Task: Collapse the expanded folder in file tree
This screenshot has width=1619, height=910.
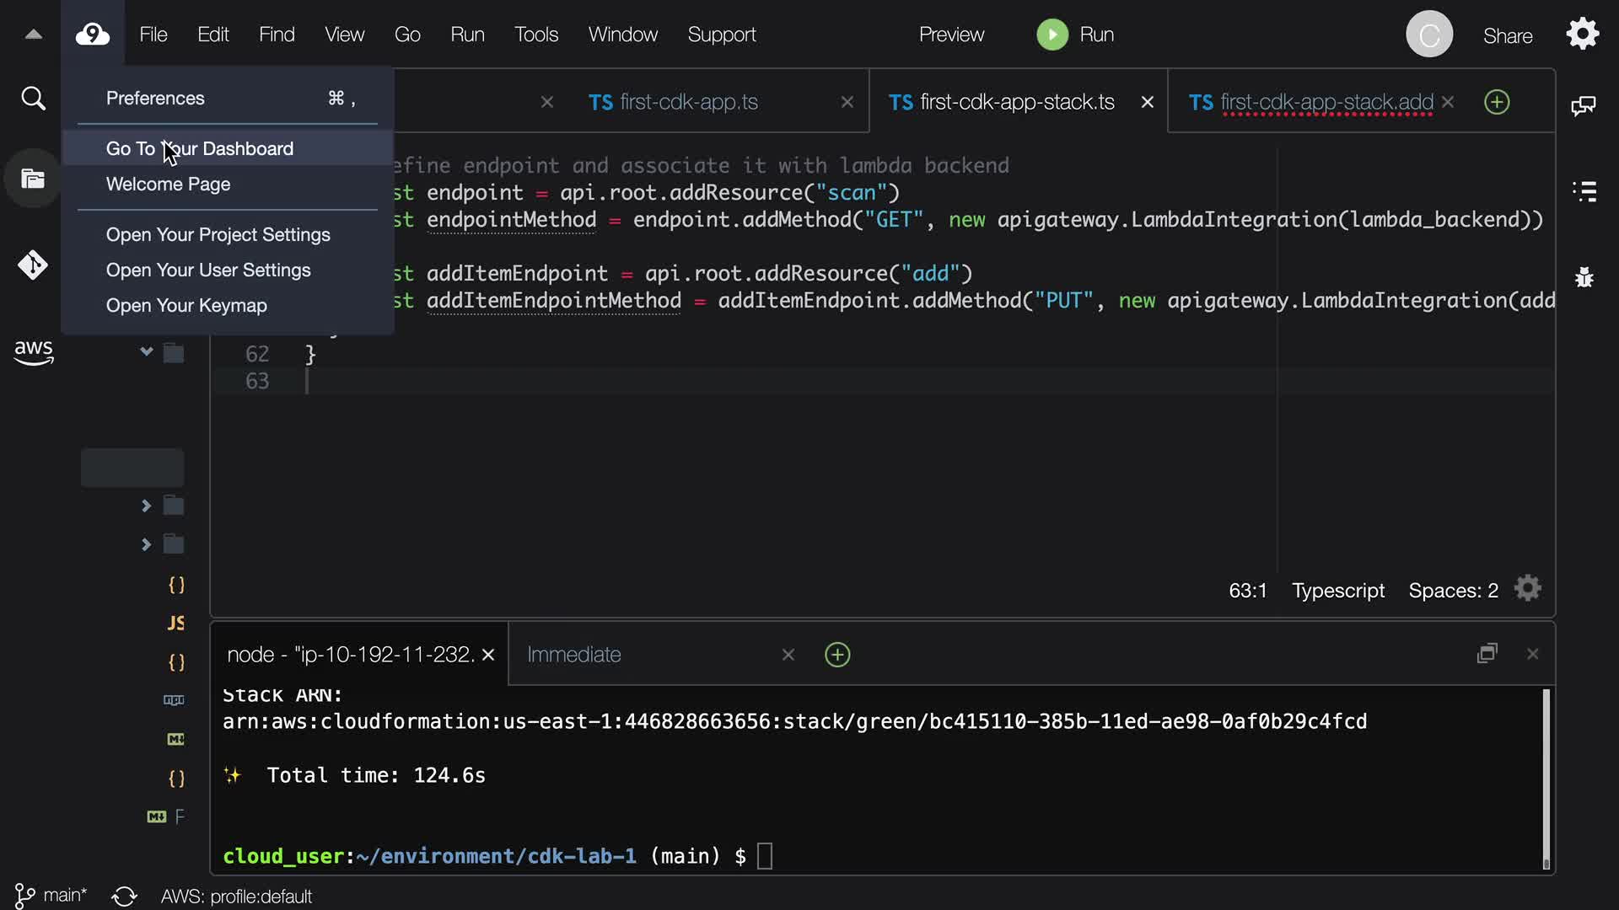Action: (146, 351)
